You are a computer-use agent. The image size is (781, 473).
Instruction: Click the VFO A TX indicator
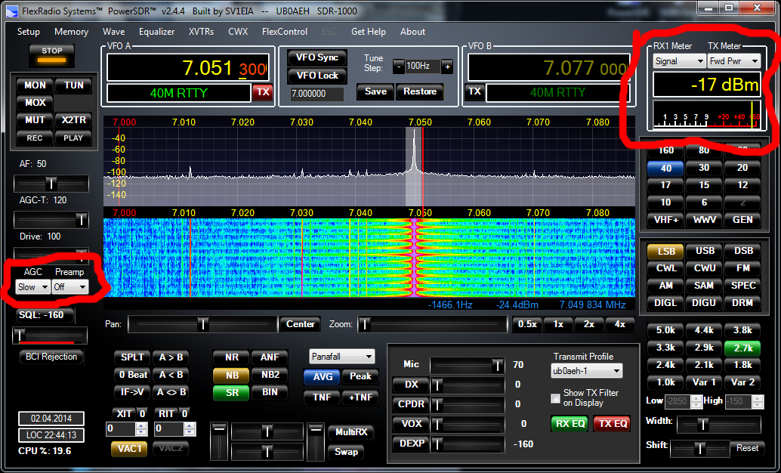262,92
